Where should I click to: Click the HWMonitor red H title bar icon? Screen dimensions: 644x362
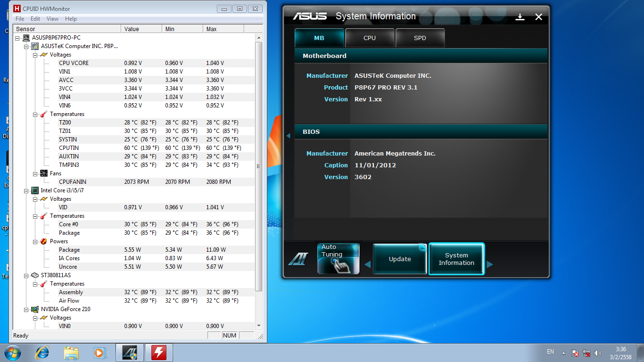coord(17,8)
